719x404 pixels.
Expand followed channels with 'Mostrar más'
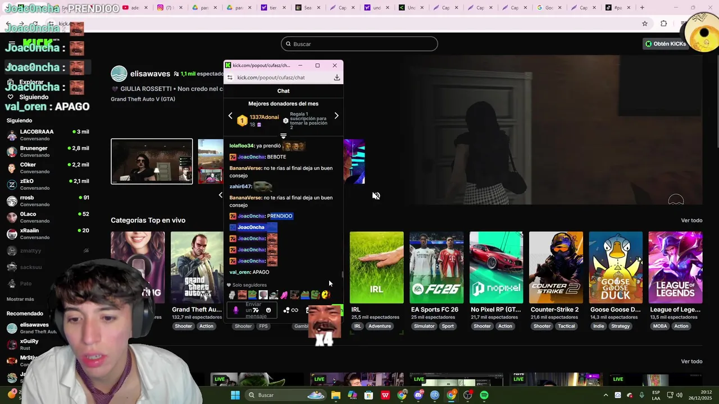20,299
